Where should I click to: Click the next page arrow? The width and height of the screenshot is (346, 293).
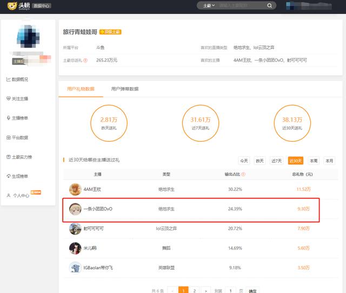[x=205, y=291]
